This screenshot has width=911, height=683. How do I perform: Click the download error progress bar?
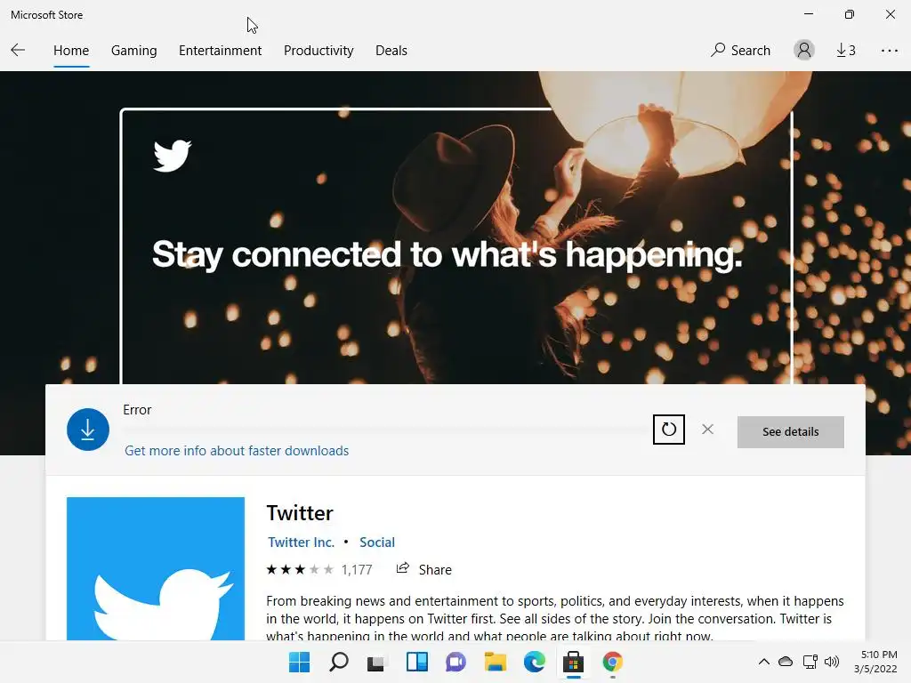click(383, 430)
